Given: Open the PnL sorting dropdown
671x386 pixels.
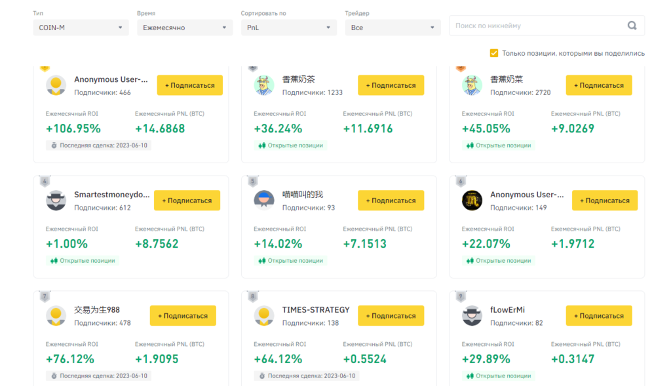Looking at the screenshot, I should (288, 28).
